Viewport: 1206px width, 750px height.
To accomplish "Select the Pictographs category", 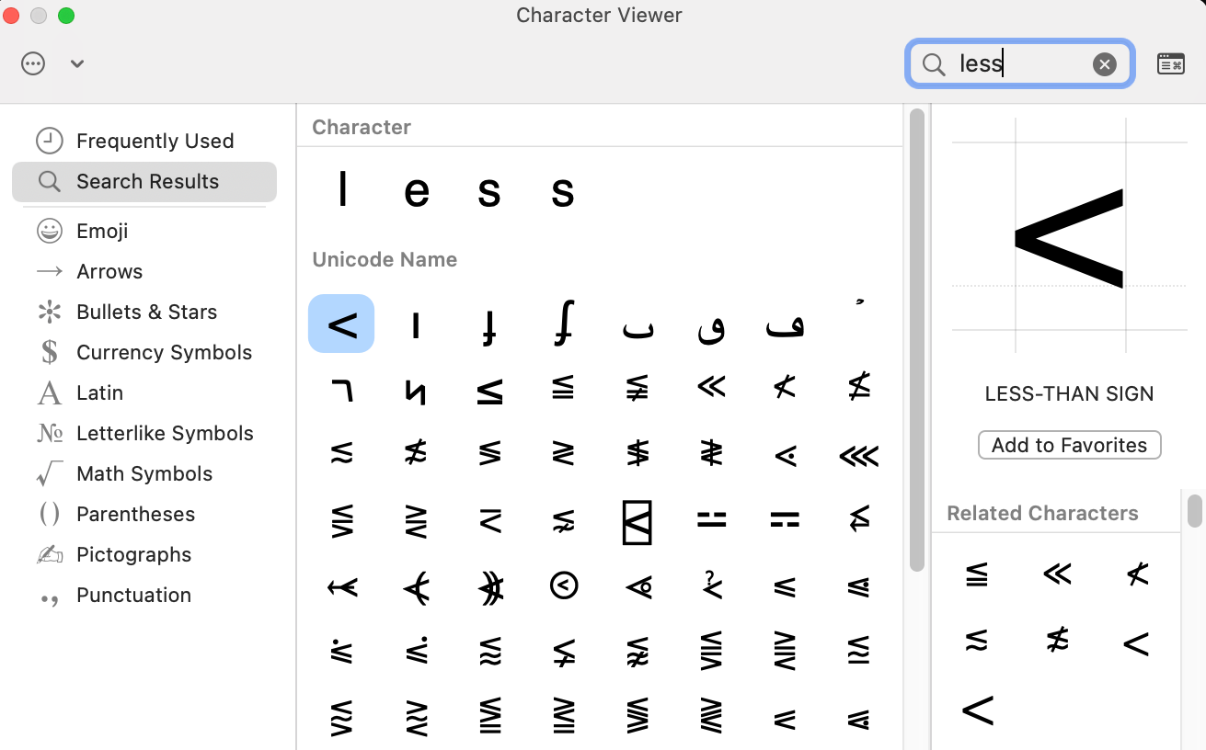I will click(x=144, y=554).
